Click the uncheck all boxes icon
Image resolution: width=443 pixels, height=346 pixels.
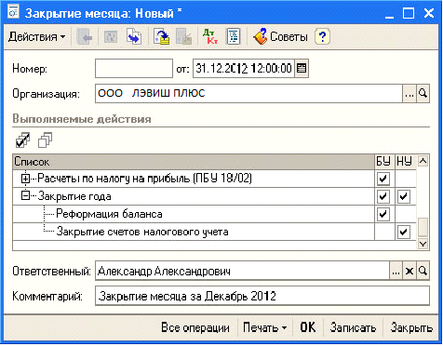pos(46,140)
